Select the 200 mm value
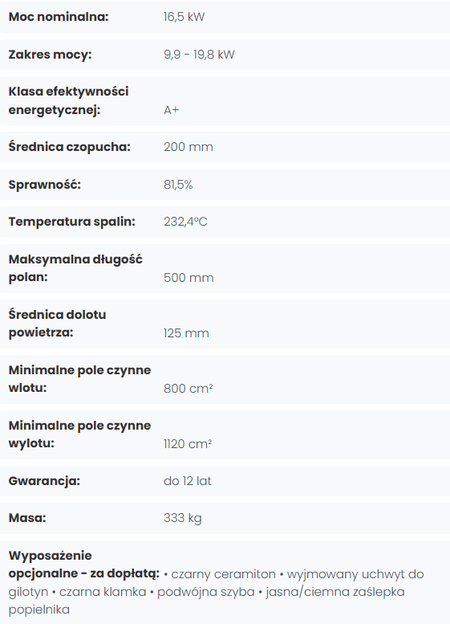The image size is (450, 624). pos(189,147)
